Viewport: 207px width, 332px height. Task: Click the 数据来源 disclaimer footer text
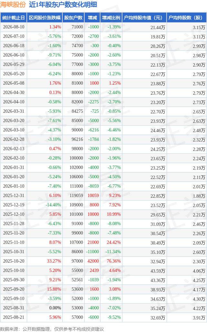click(52, 329)
